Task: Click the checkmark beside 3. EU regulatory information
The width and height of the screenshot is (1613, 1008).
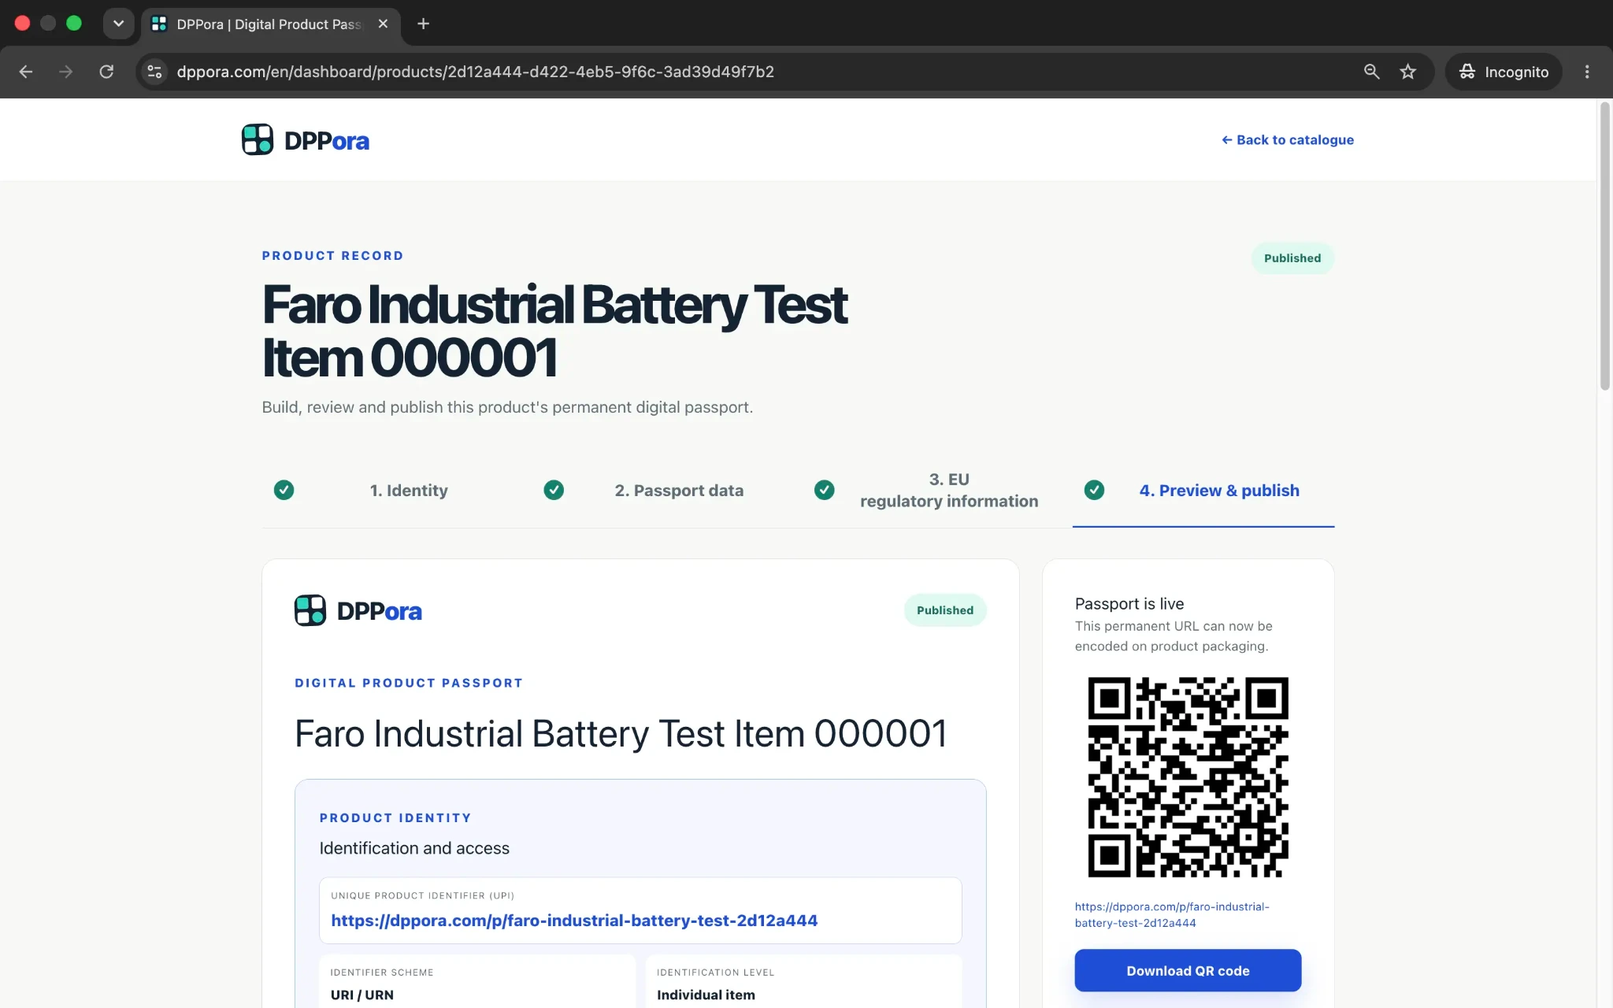Action: [x=824, y=490]
